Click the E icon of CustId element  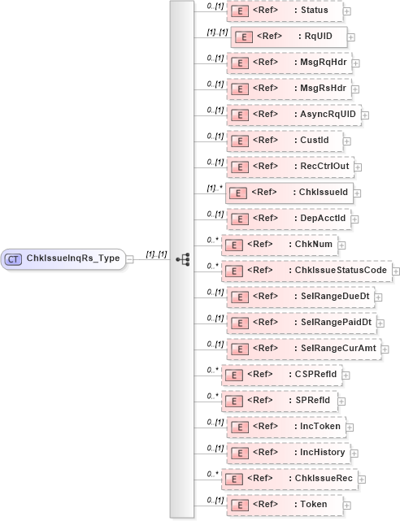click(x=240, y=141)
